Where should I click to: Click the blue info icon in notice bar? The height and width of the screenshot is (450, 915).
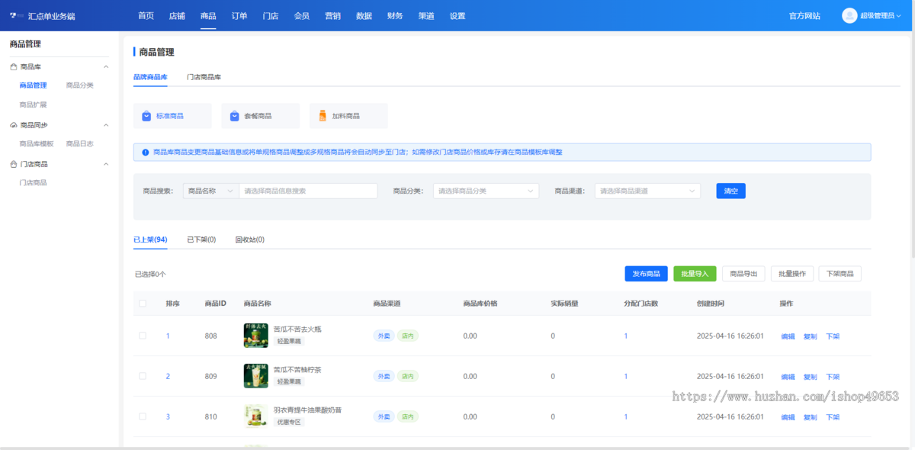(145, 153)
